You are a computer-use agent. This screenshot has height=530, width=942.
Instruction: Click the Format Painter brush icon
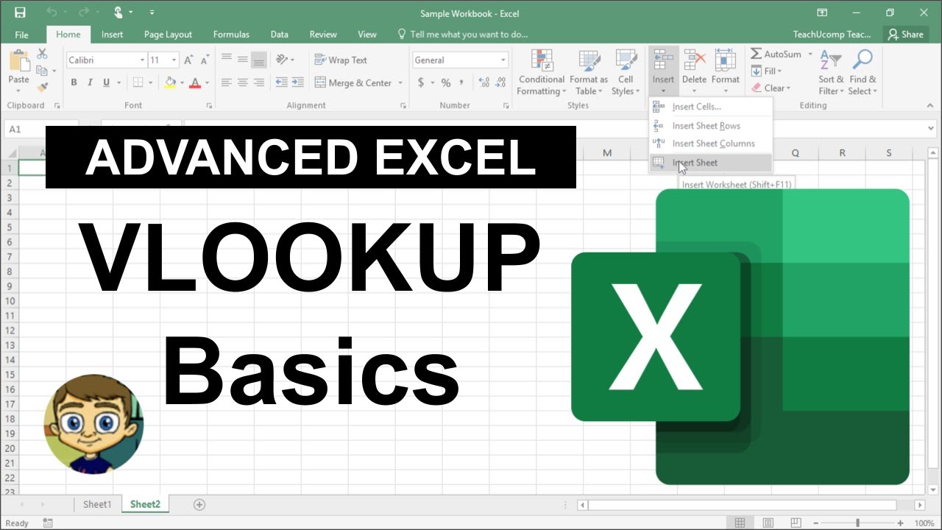point(42,87)
